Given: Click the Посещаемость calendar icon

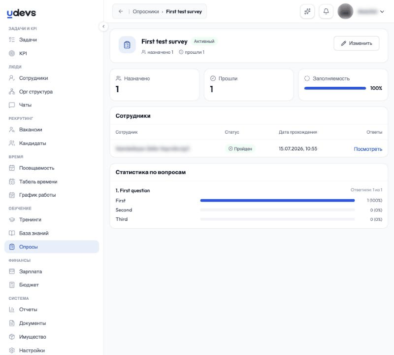Looking at the screenshot, I should [x=12, y=168].
